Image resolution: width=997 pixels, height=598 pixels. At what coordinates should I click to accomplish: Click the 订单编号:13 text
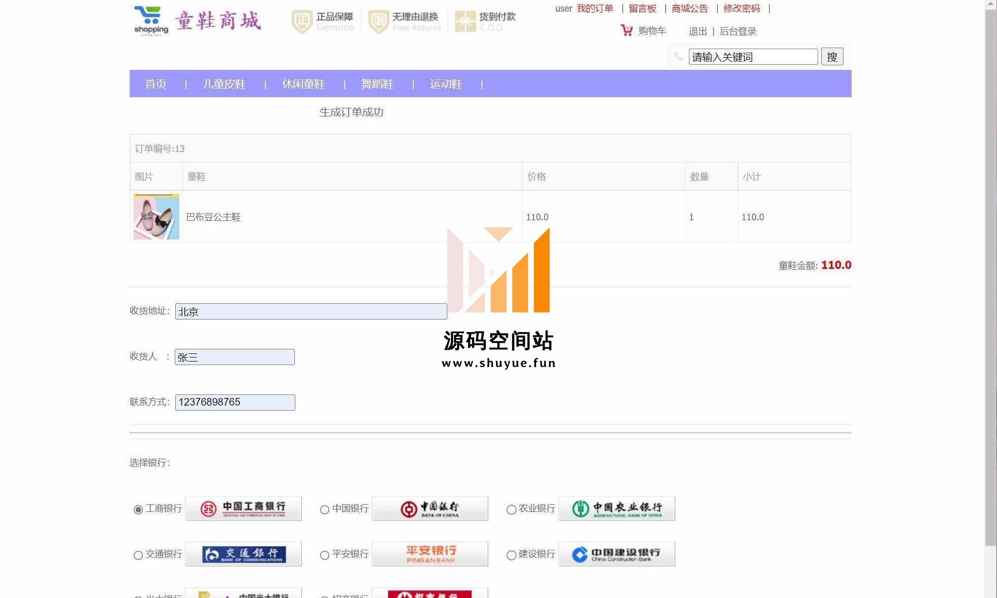(x=160, y=148)
